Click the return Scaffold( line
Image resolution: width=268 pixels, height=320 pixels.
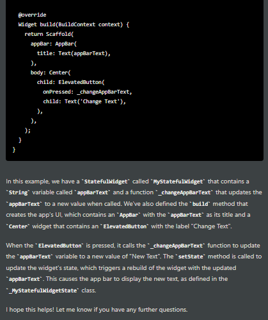(x=49, y=34)
